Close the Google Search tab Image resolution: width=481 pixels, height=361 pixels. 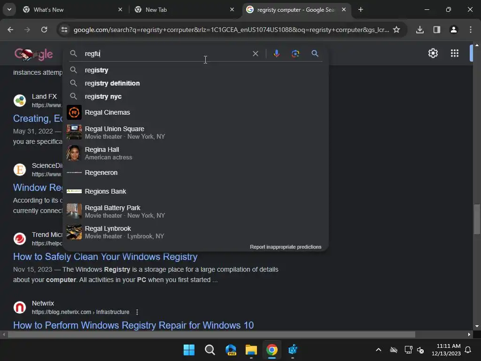(x=344, y=9)
